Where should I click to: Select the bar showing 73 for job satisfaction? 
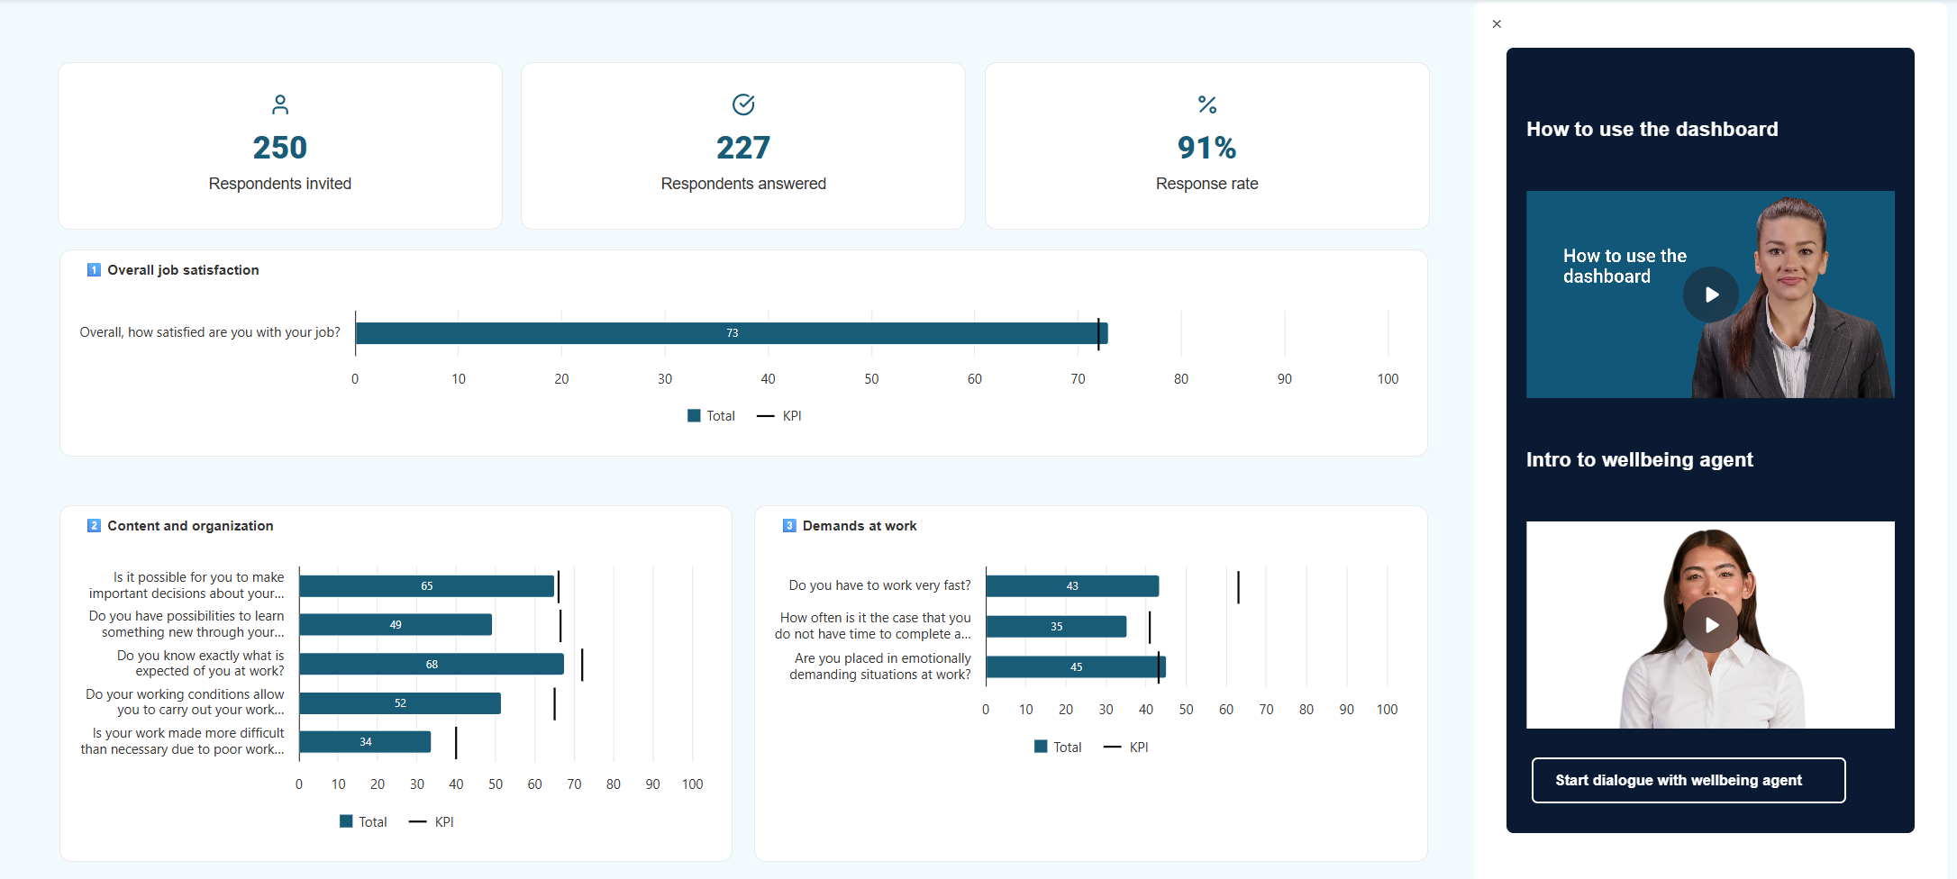tap(730, 332)
